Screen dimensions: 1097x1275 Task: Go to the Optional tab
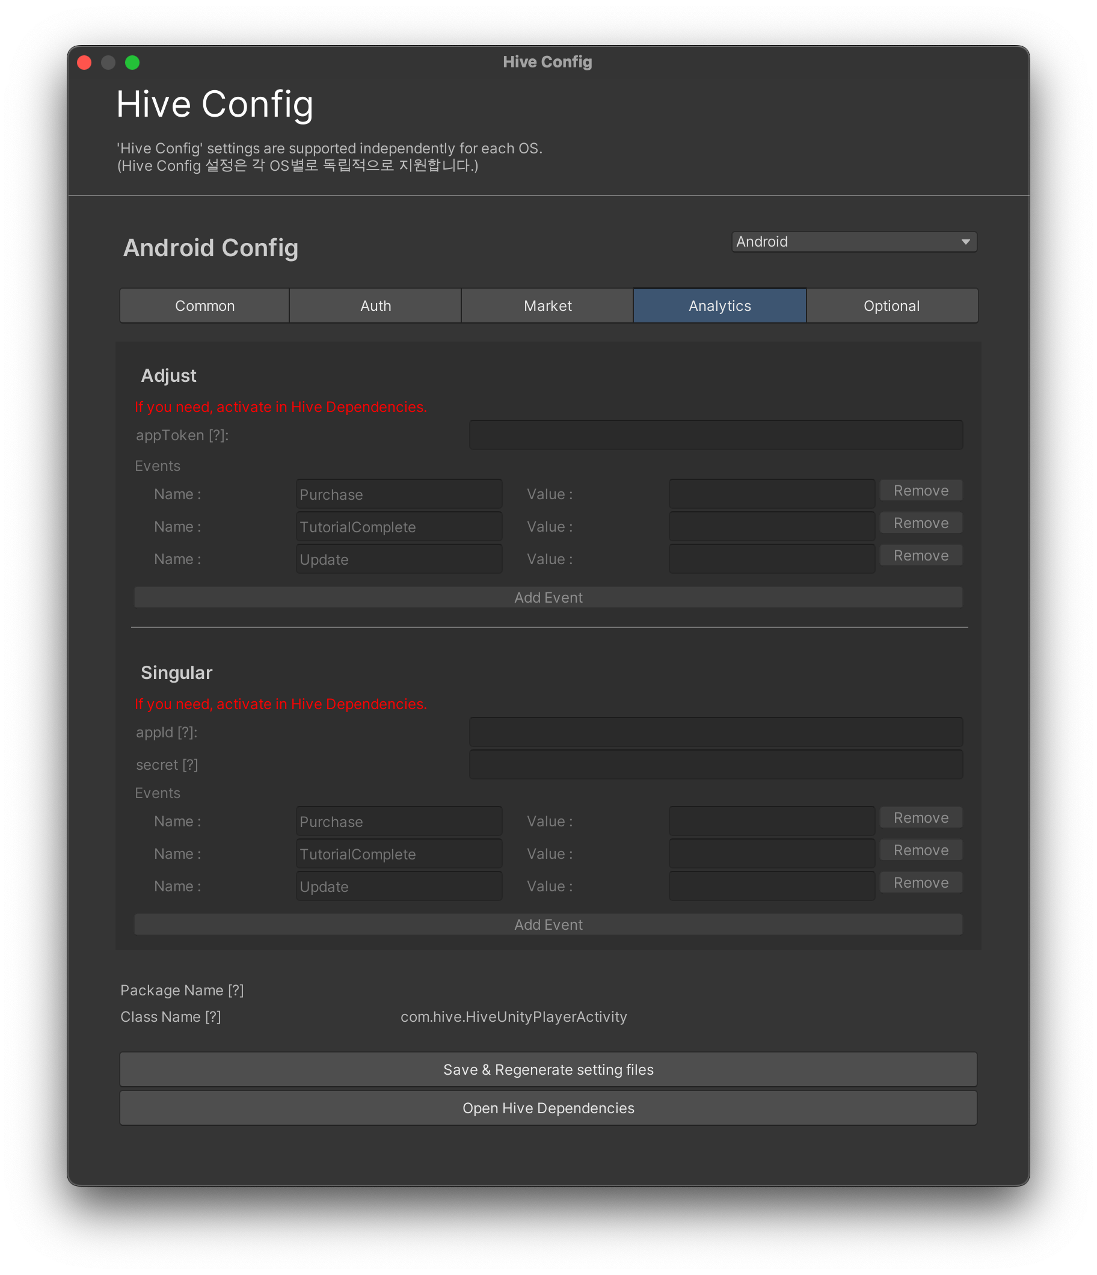[891, 306]
